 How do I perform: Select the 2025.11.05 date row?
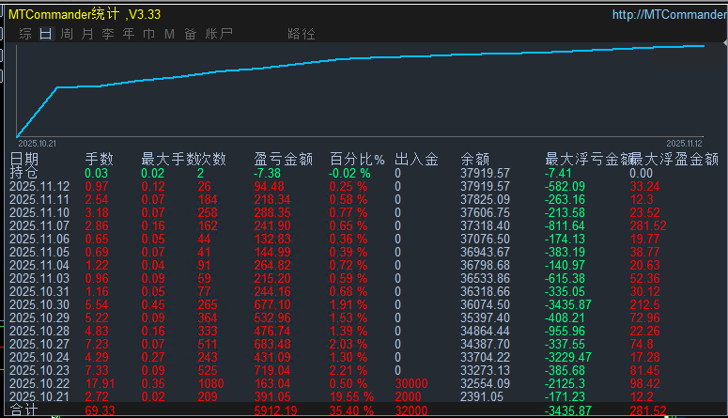39,252
